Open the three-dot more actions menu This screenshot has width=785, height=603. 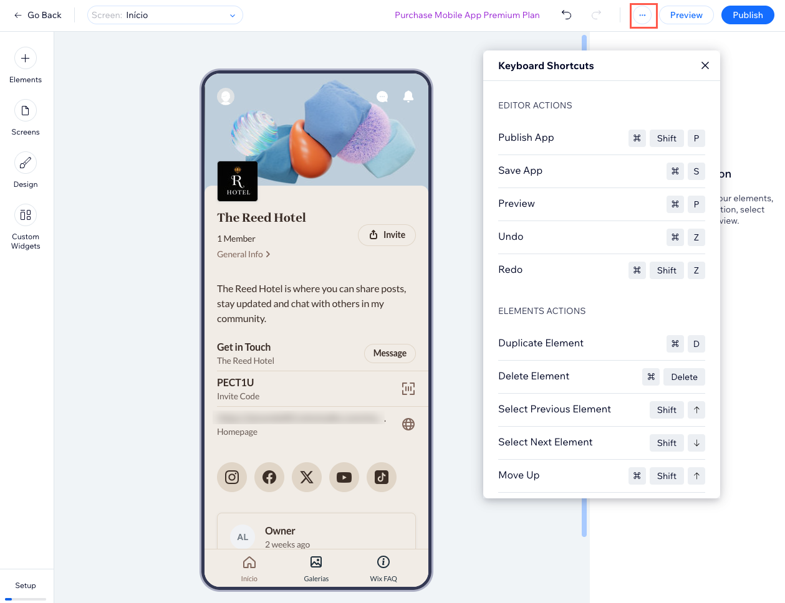[642, 15]
